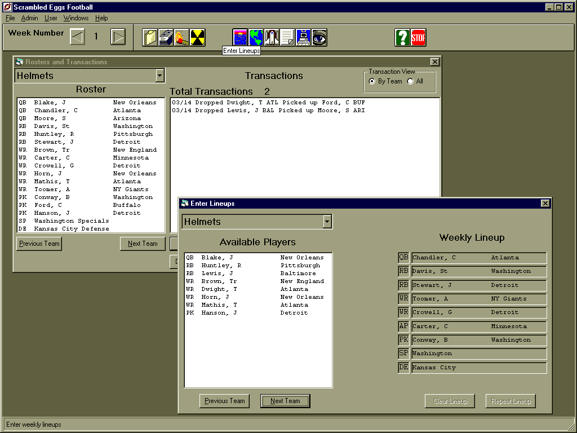Click the stacked papers toolbar icon

[166, 38]
